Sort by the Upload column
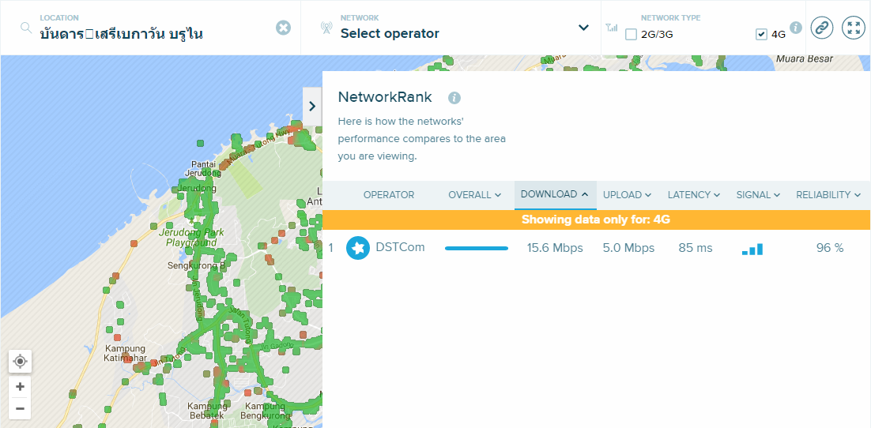The width and height of the screenshot is (871, 428). (x=627, y=195)
